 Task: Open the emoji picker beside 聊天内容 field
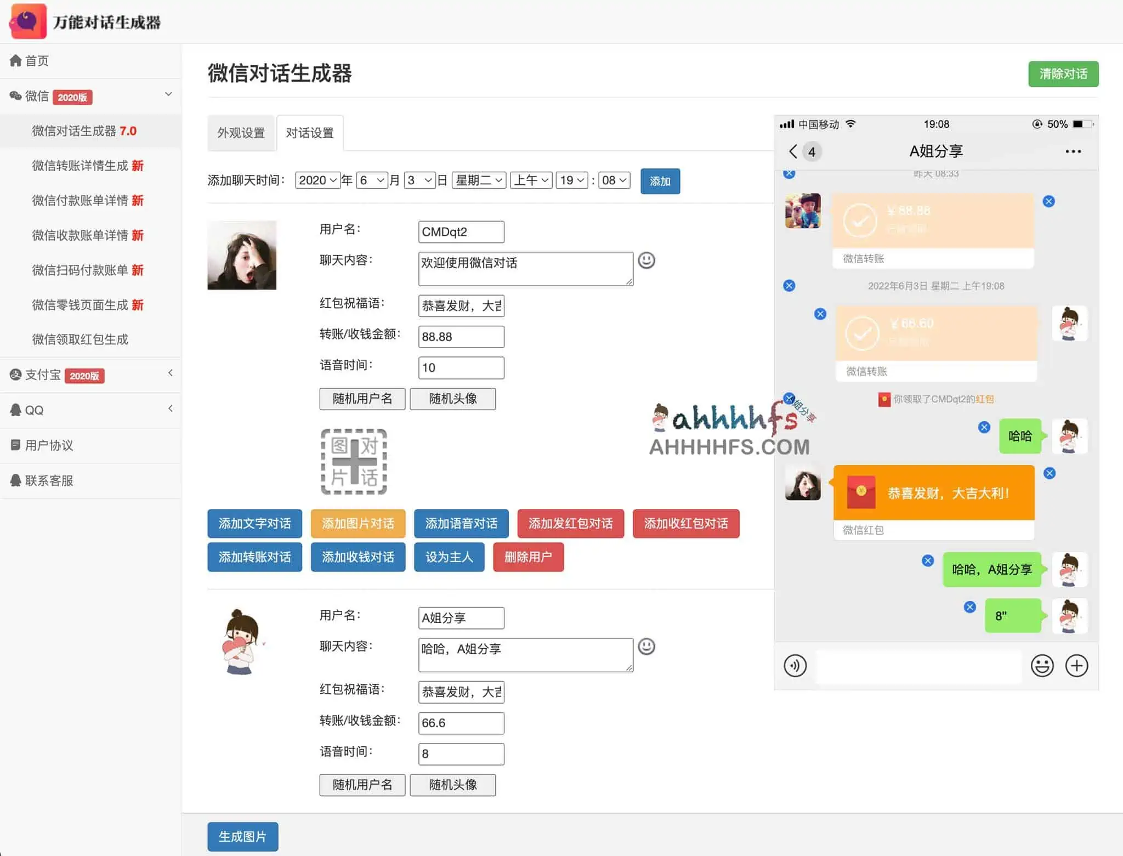(x=647, y=260)
